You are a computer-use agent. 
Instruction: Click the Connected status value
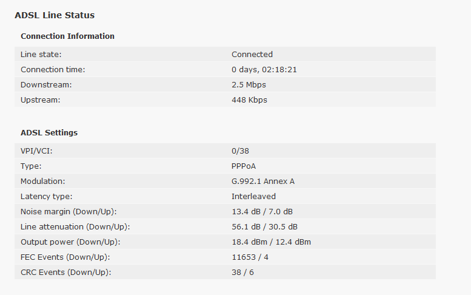pos(252,55)
